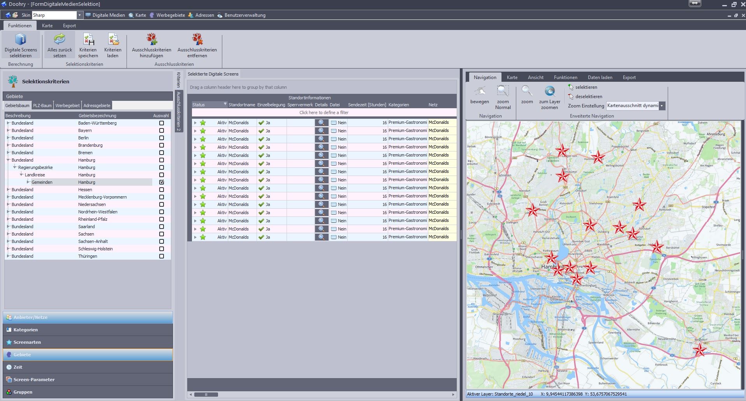
Task: Check the Baden-Württemberg checkbox
Action: 162,123
